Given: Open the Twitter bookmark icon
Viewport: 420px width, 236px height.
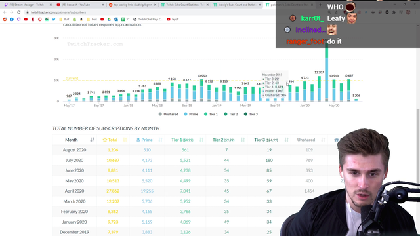Looking at the screenshot, I should pyautogui.click(x=54, y=19).
